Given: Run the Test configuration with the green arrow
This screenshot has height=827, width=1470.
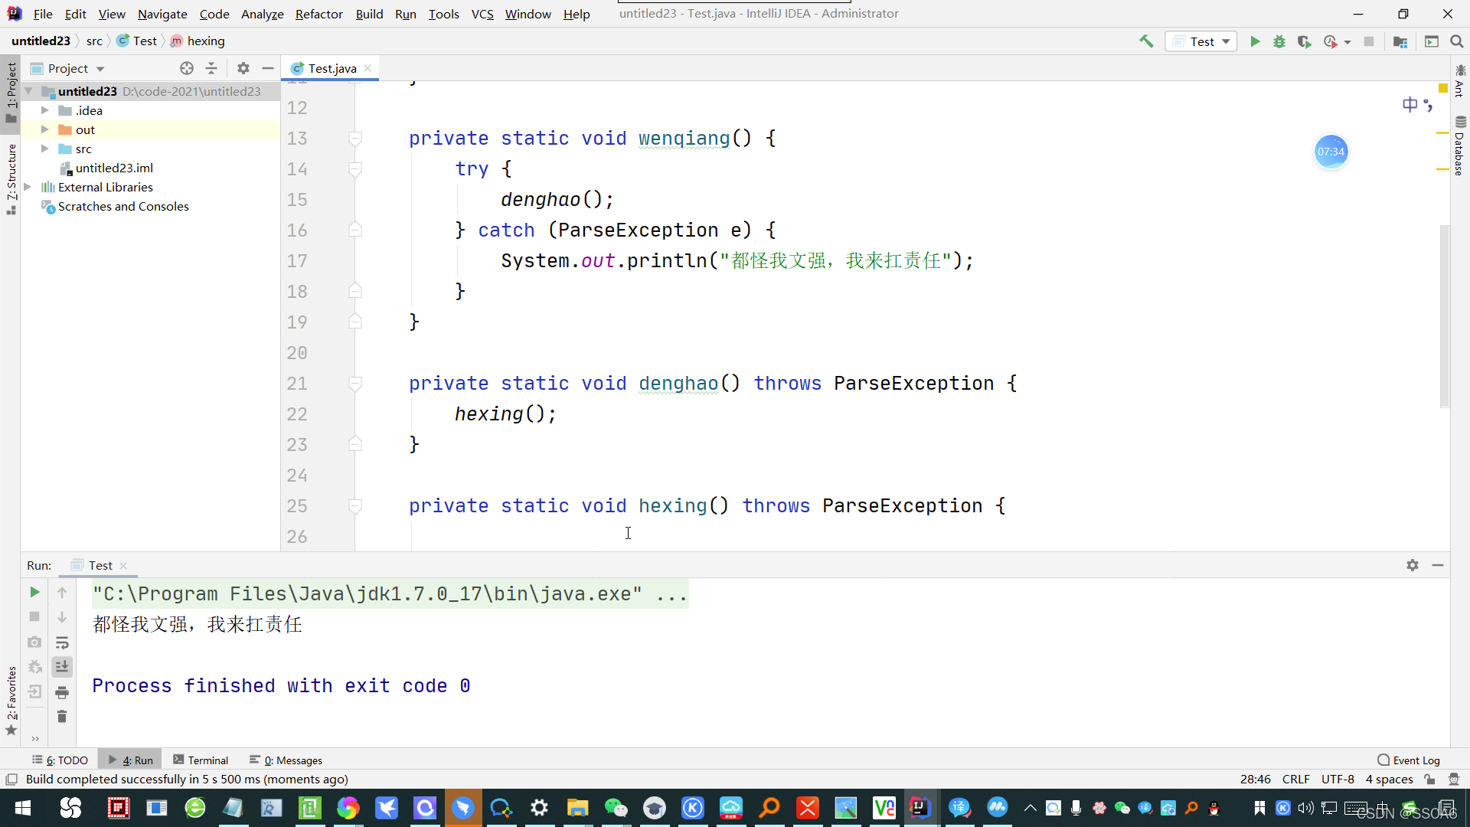Looking at the screenshot, I should point(1255,41).
